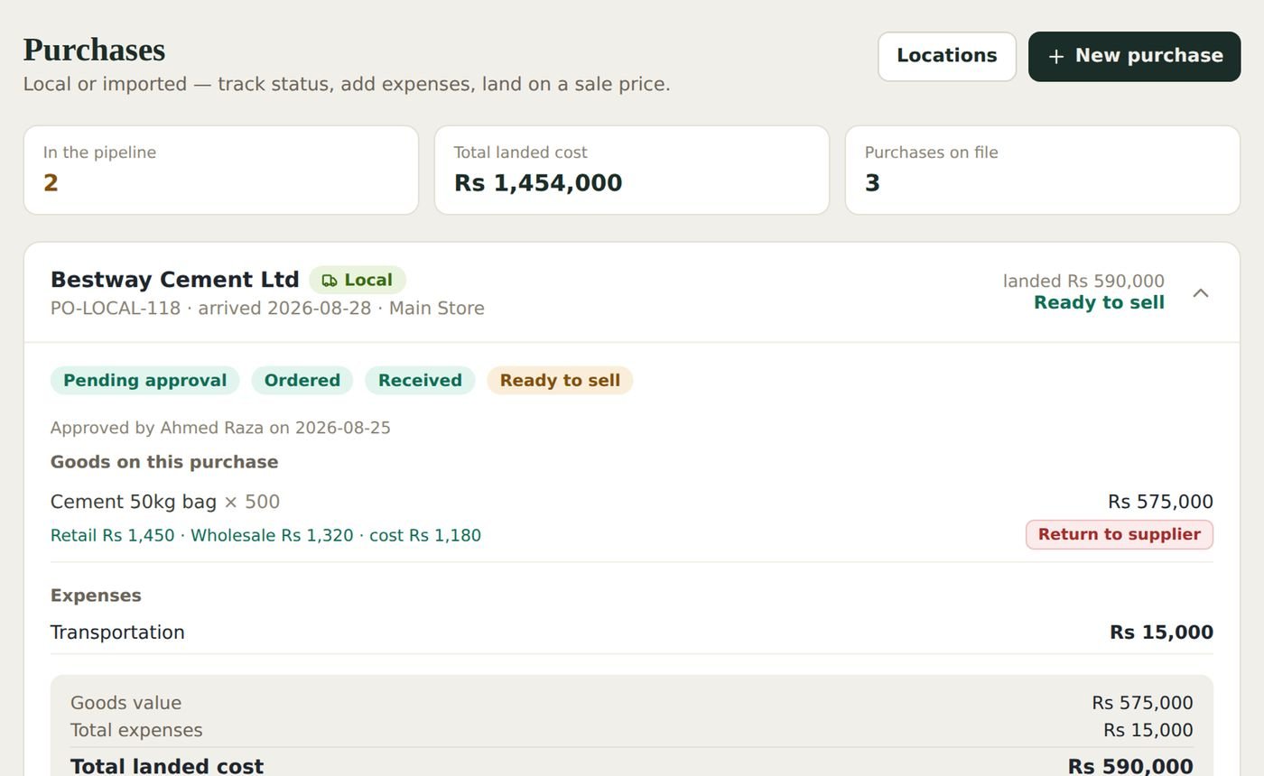This screenshot has height=776, width=1264.
Task: Select the Ordered status chip
Action: (302, 381)
